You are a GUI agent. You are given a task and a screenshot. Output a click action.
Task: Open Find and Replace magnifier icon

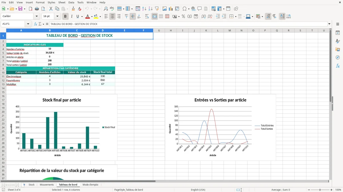(106, 9)
